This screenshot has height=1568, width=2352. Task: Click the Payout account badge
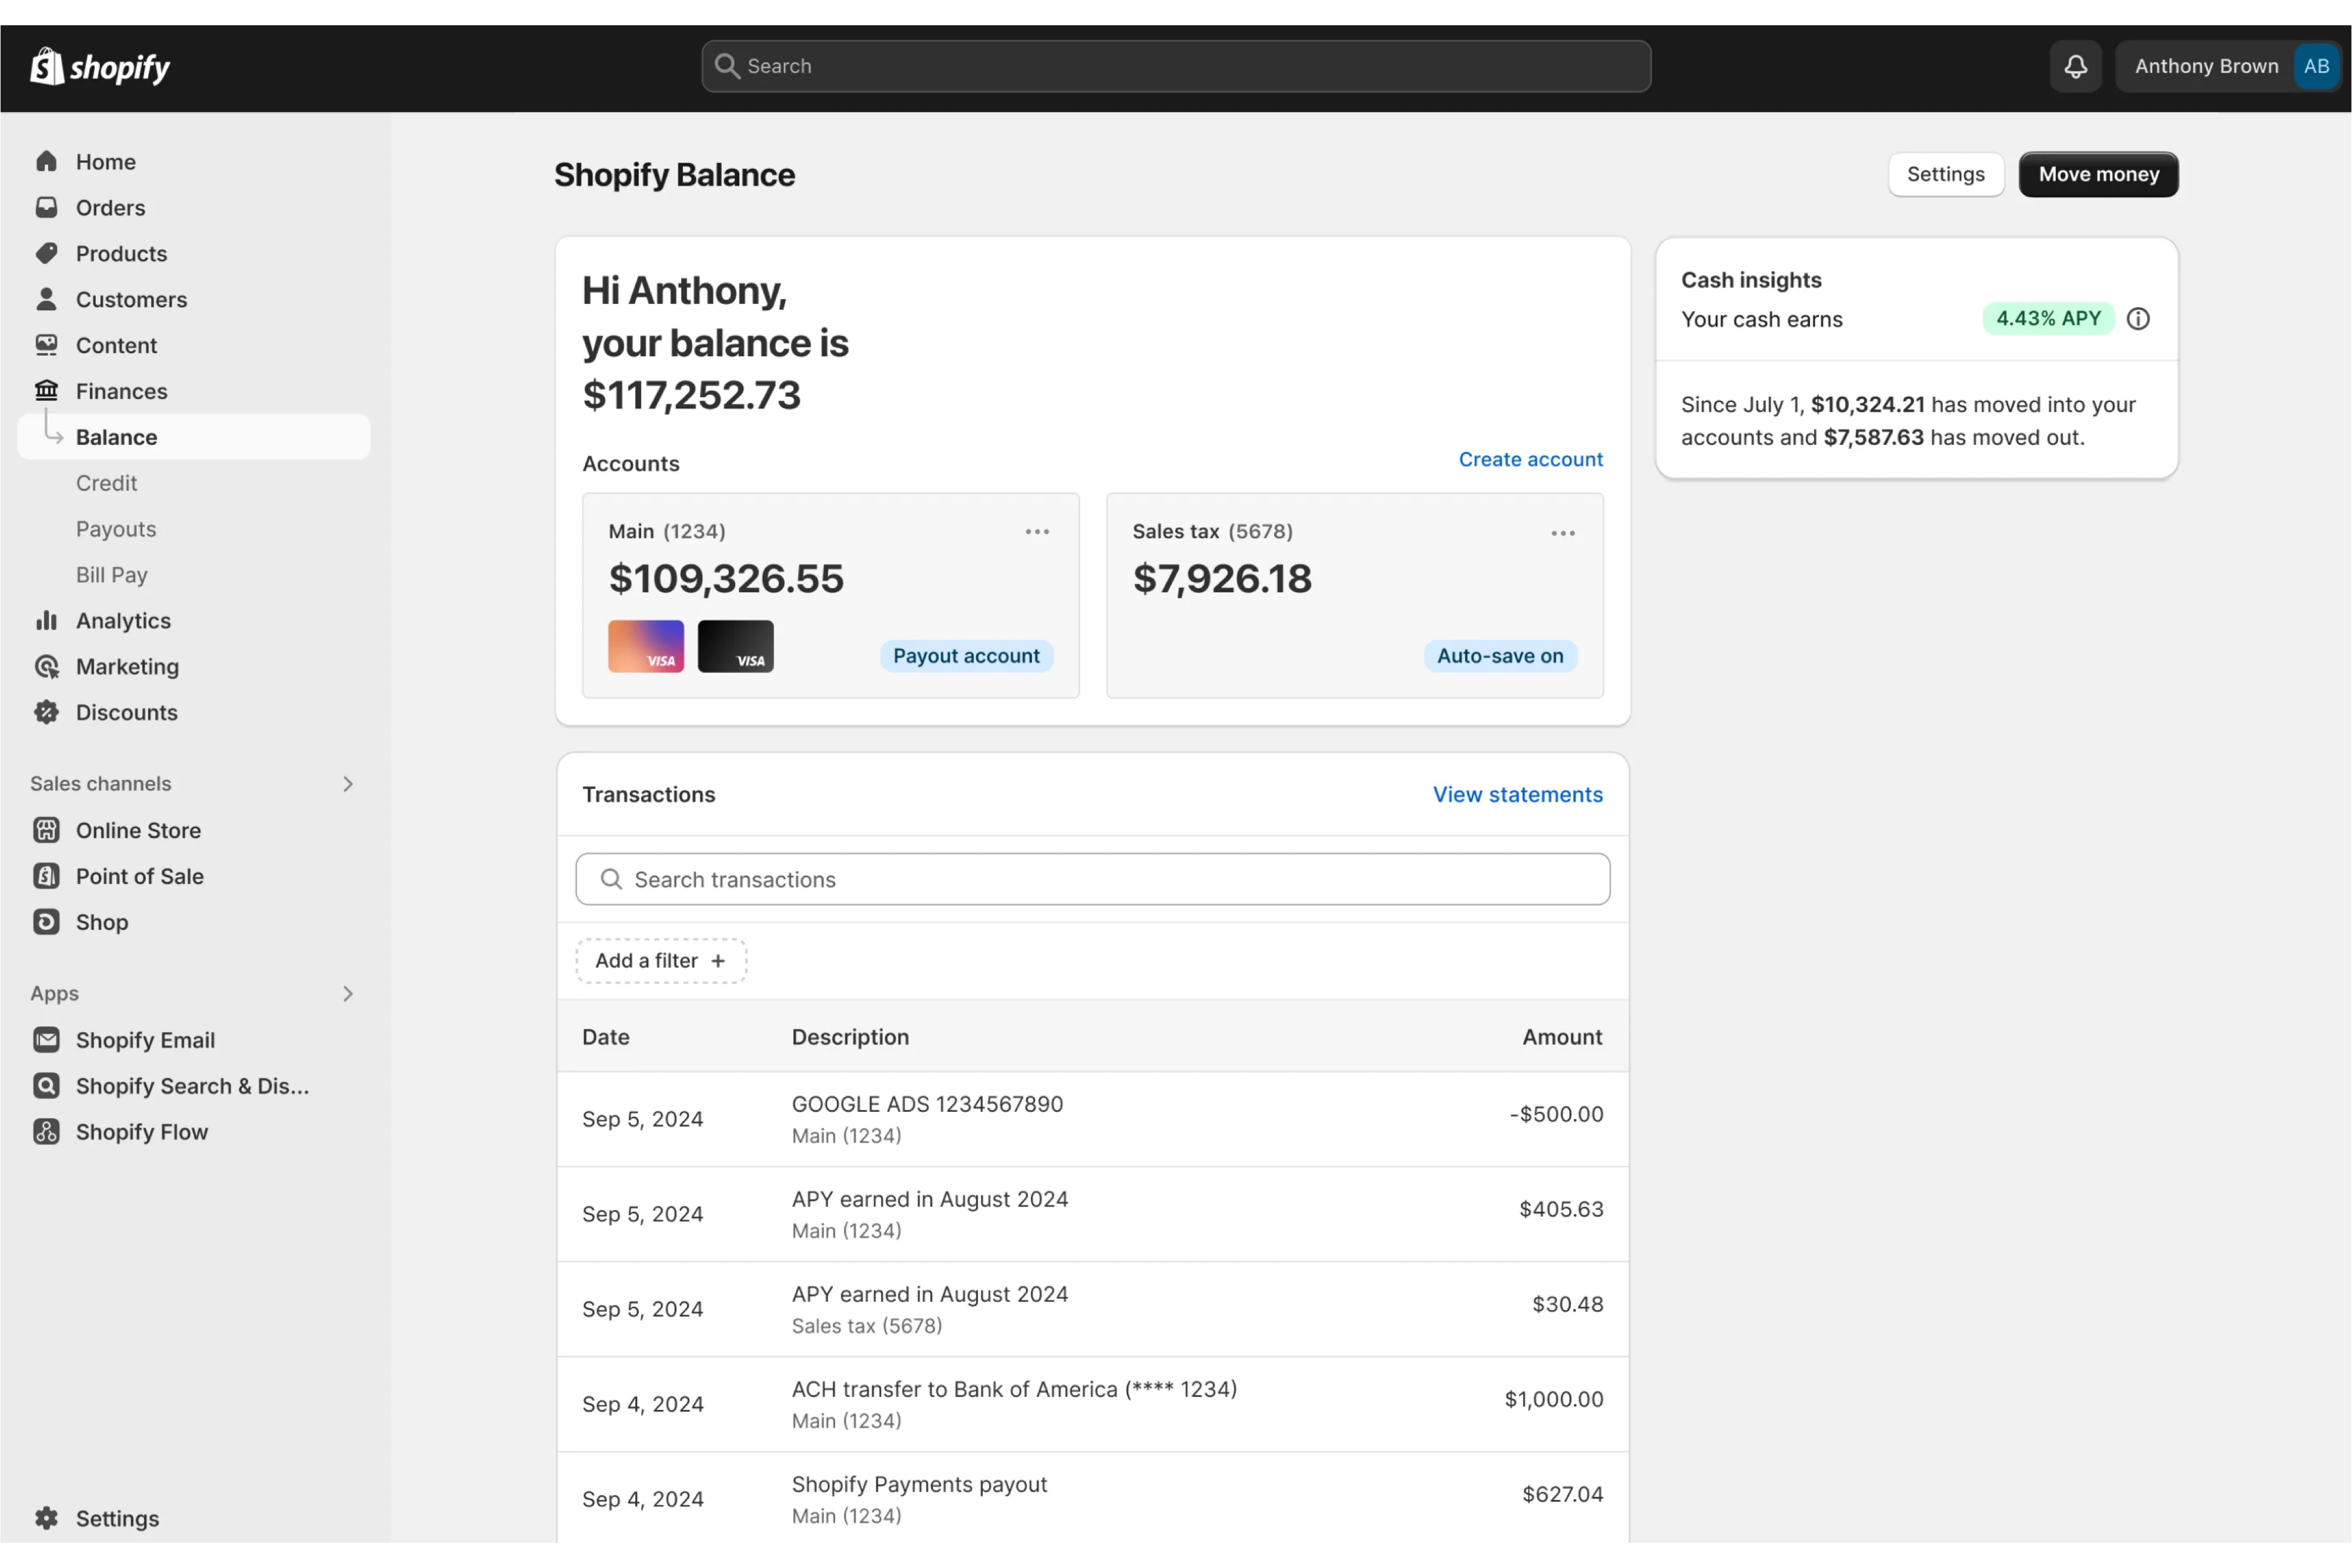[966, 657]
